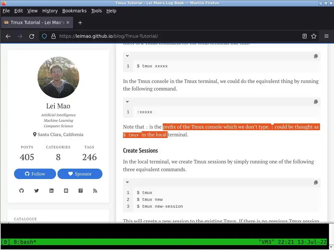Close the Tmux Tutorial tab
334x250 pixels.
(x=68, y=22)
